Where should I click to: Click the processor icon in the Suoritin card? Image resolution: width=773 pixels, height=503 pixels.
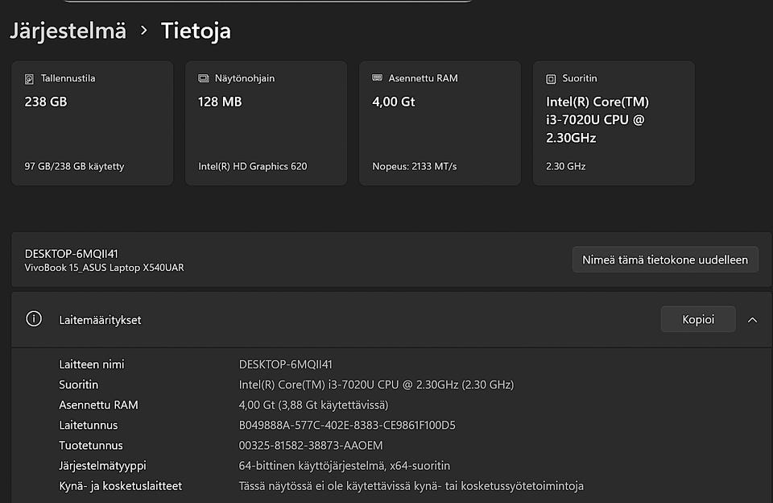(x=551, y=79)
